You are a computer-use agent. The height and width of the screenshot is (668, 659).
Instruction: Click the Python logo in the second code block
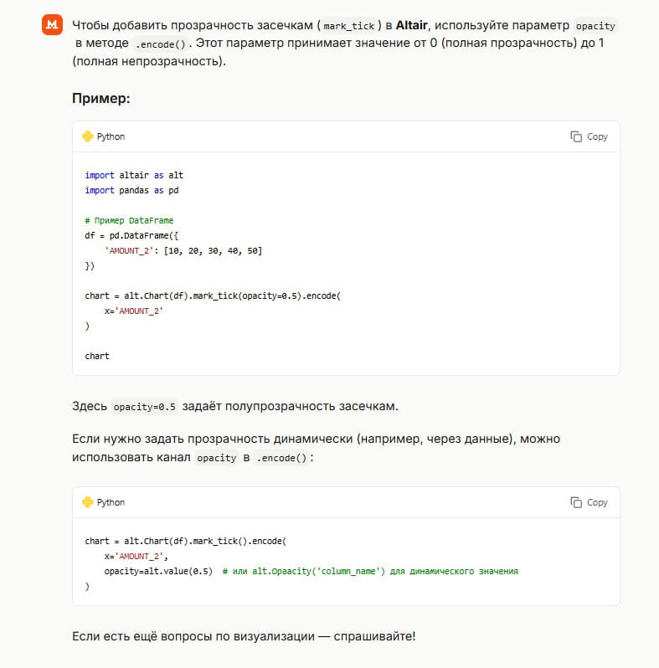[87, 502]
